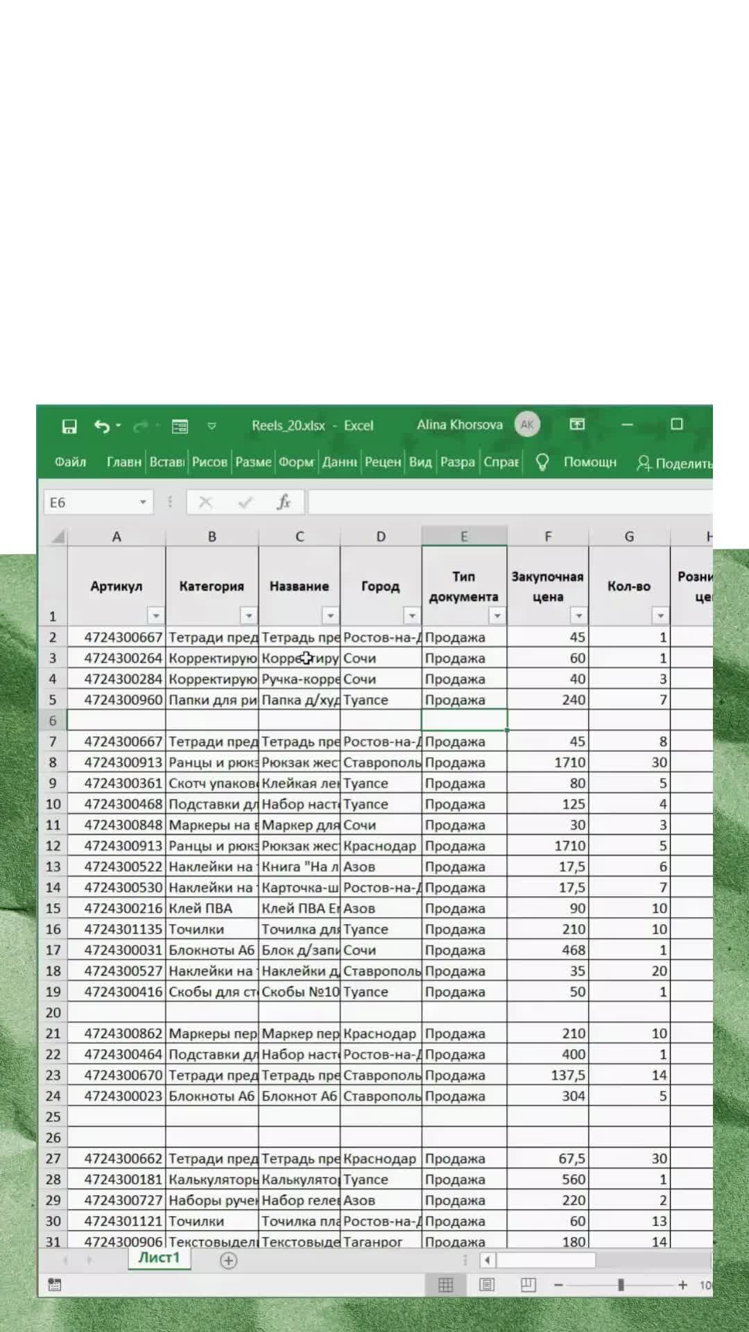The width and height of the screenshot is (749, 1332).
Task: Switch to Normal view icon
Action: 446,1285
